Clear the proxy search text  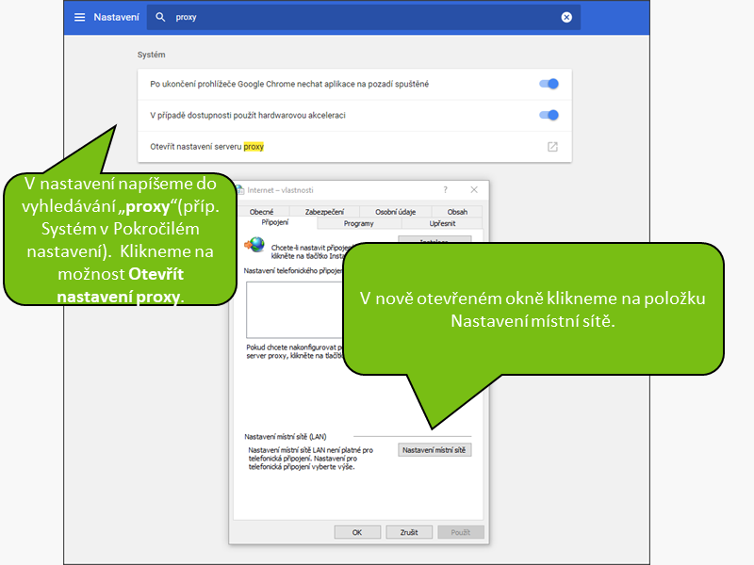click(566, 17)
